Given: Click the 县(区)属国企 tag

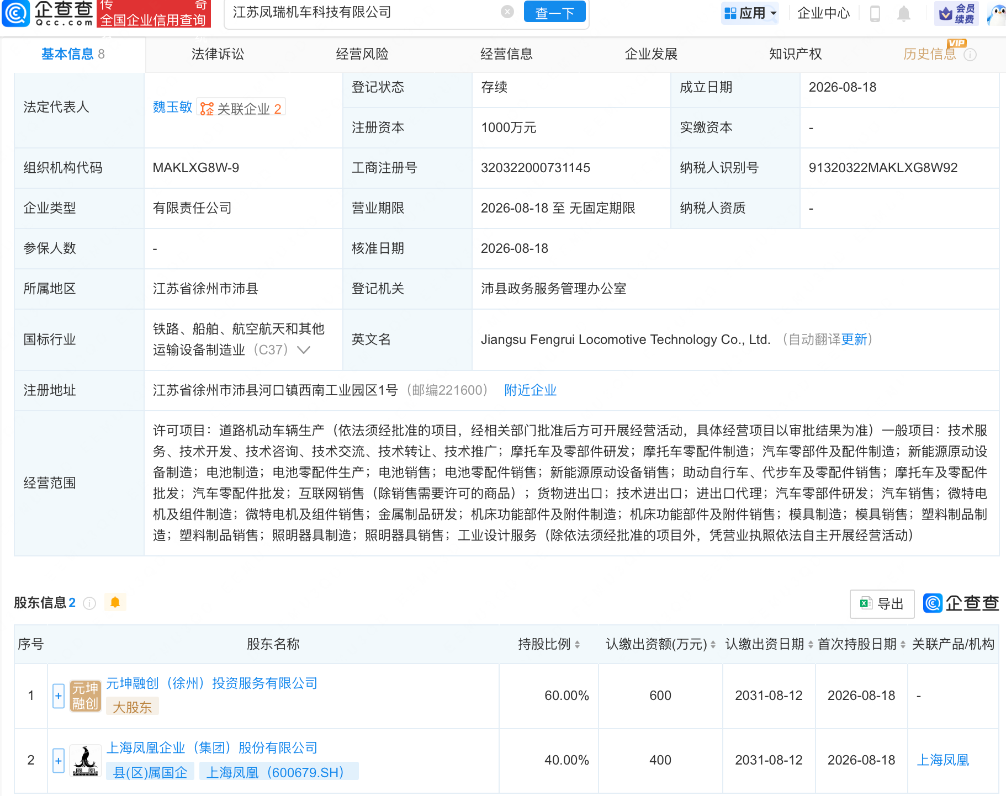Looking at the screenshot, I should pos(150,772).
